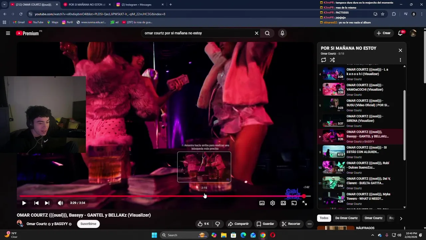The width and height of the screenshot is (426, 240).
Task: Toggle fullscreen mode
Action: pyautogui.click(x=305, y=203)
